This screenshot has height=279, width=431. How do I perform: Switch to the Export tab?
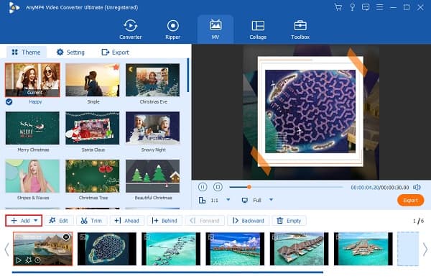pos(115,52)
